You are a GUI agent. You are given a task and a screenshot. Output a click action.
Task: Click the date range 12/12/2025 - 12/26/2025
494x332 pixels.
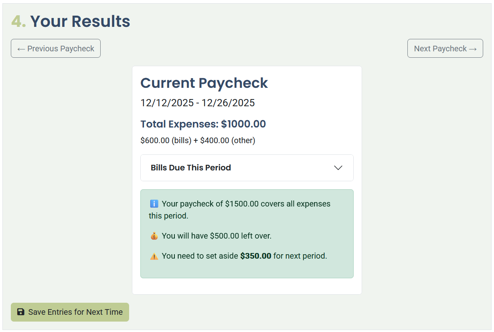point(197,103)
